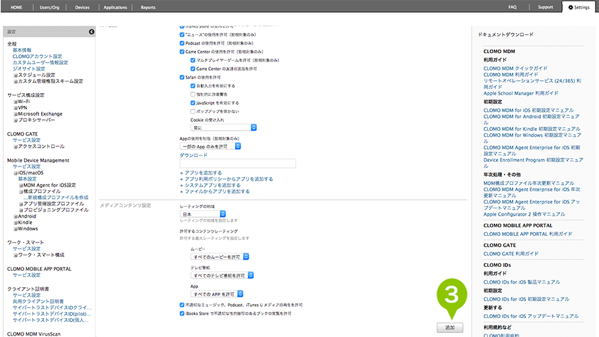Open Apple Configurator 2 操作マニュアル document
This screenshot has height=337, width=599.
[x=524, y=214]
